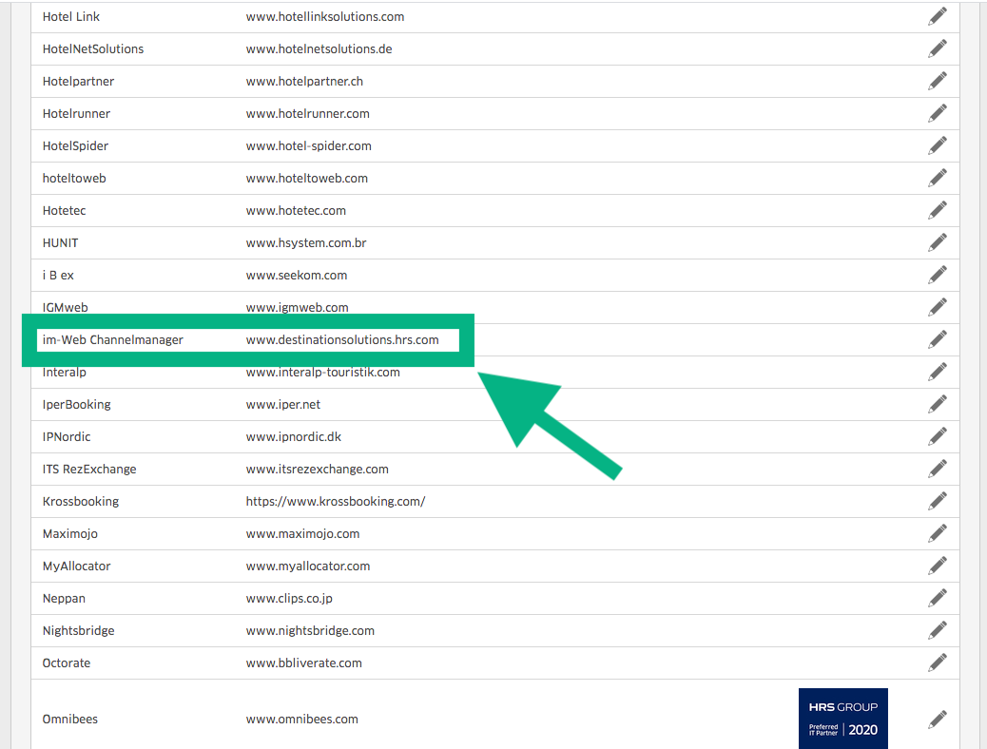Click https://www.krossbooking.com/ URL

coord(336,502)
